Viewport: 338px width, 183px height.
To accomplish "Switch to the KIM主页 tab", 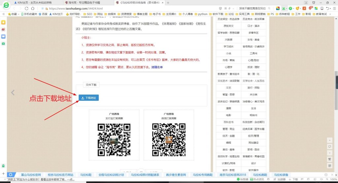I will [x=34, y=3].
